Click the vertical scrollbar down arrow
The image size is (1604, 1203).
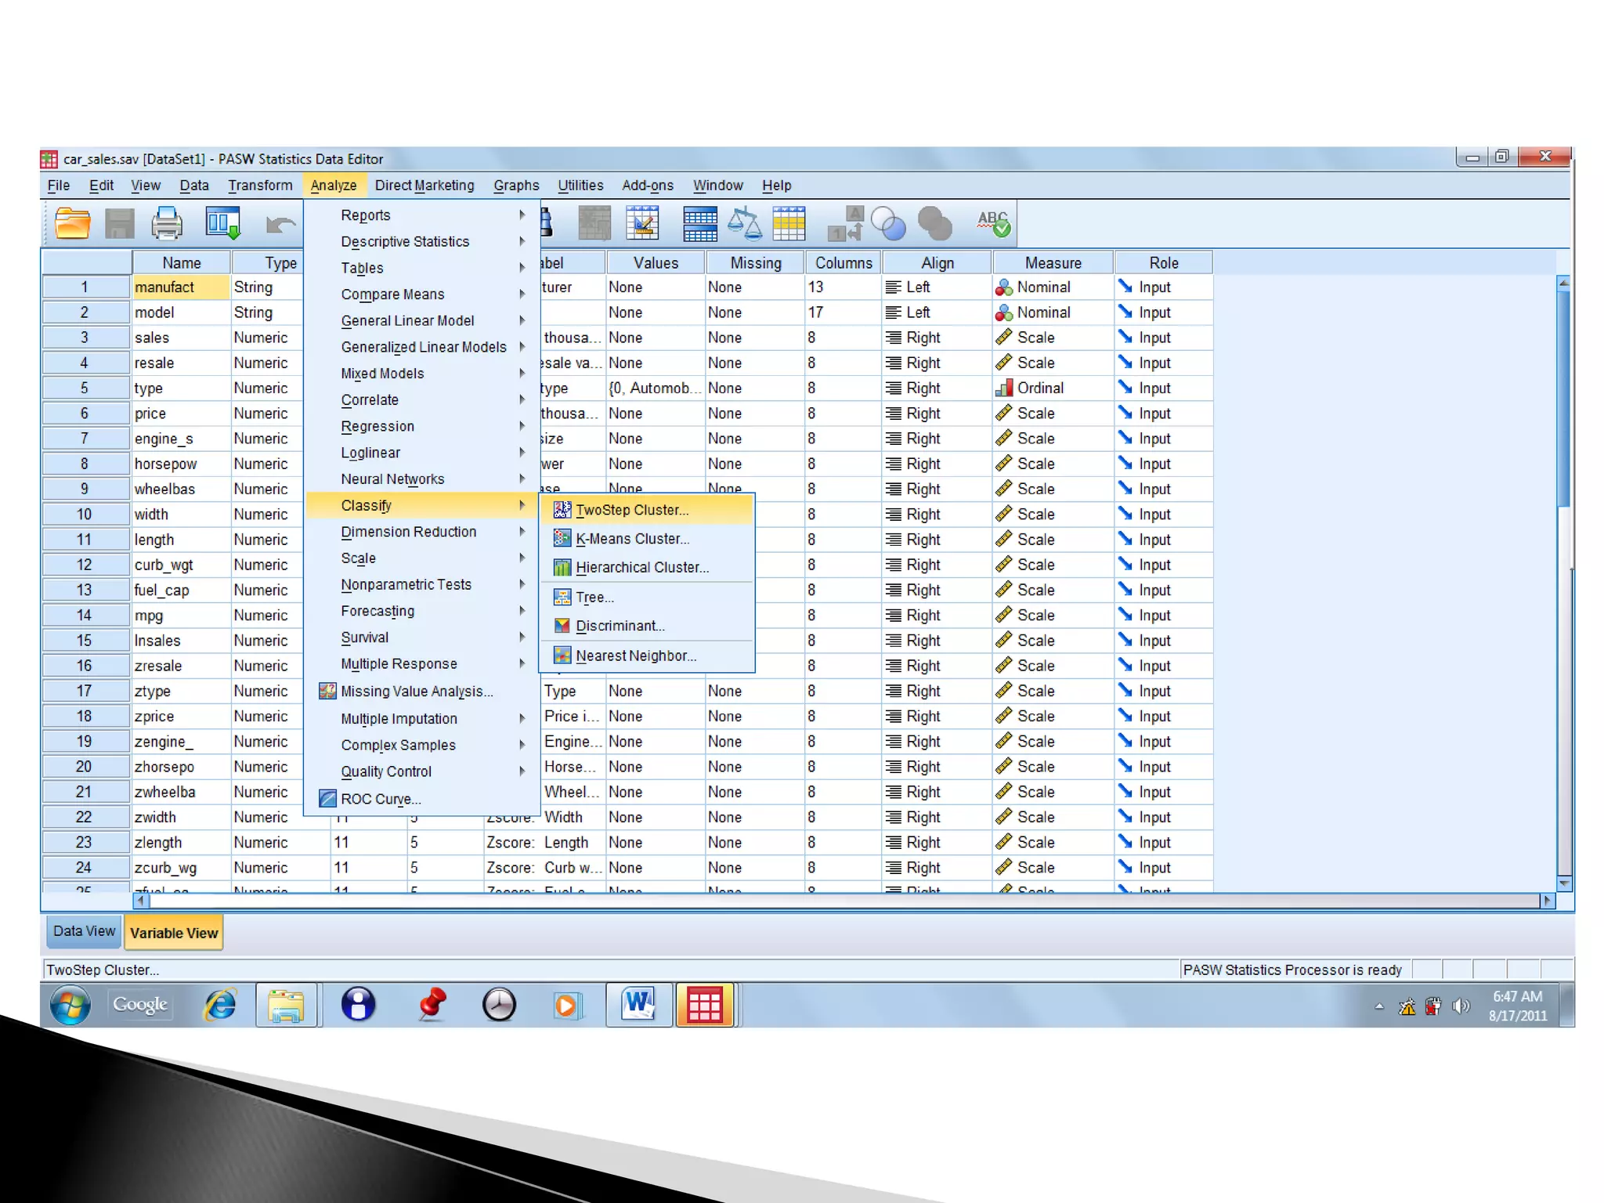(x=1564, y=883)
